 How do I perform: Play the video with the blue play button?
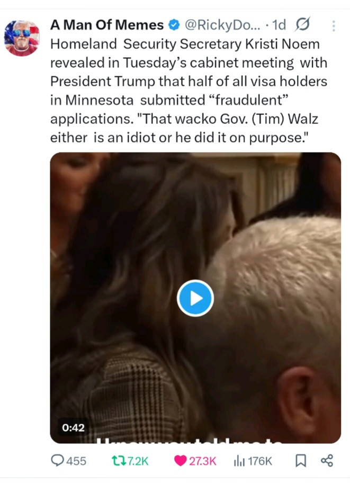click(x=195, y=298)
